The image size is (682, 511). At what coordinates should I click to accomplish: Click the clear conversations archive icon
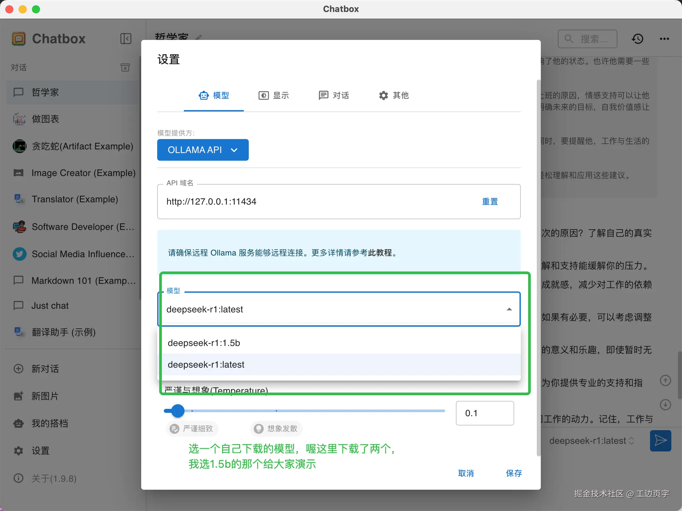tap(125, 68)
